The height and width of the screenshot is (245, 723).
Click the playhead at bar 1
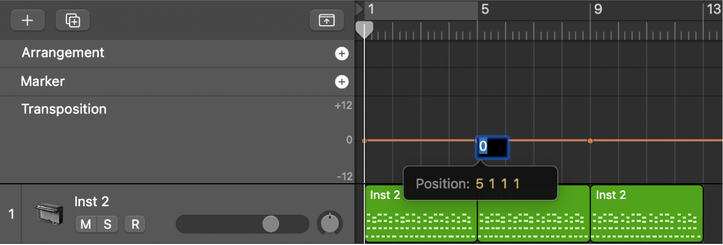365,28
